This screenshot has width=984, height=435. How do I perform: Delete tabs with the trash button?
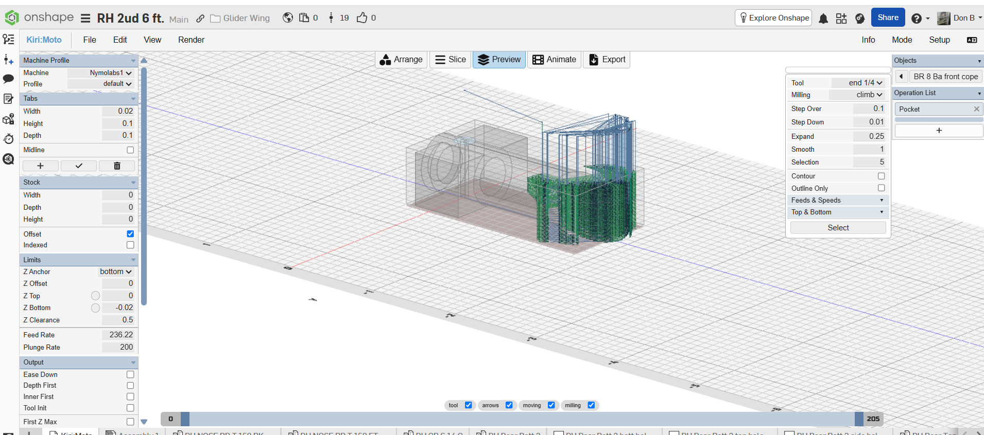click(x=117, y=166)
